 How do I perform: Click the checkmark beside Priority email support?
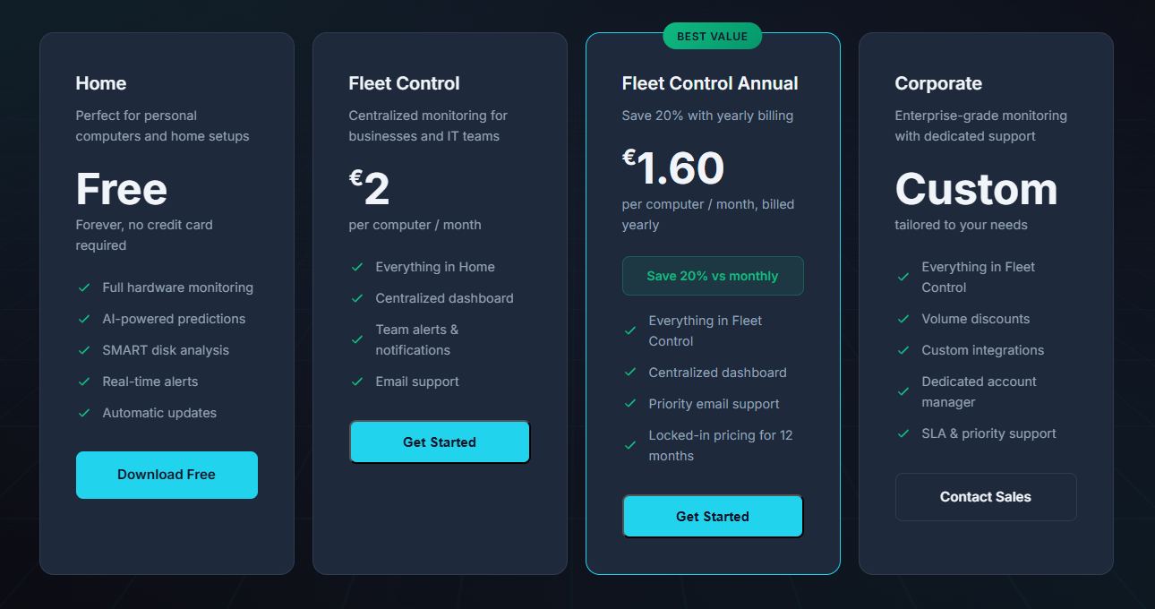point(630,404)
